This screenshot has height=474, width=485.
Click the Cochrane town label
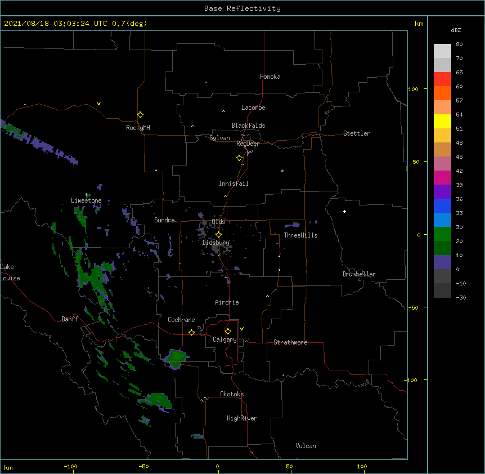click(x=182, y=320)
